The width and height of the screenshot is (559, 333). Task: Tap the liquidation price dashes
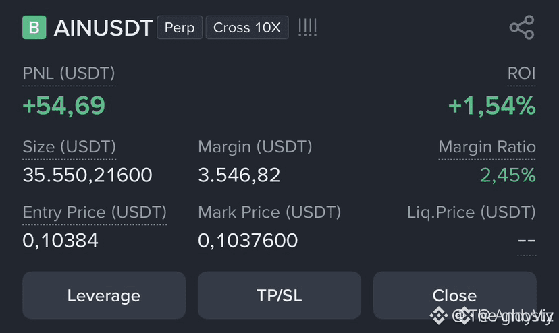click(x=527, y=241)
